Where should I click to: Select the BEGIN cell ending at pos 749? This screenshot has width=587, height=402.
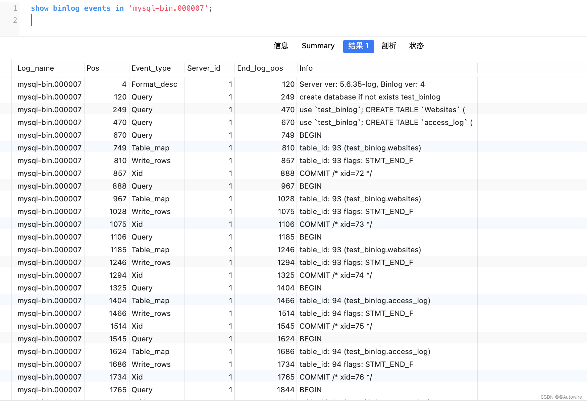(x=387, y=135)
